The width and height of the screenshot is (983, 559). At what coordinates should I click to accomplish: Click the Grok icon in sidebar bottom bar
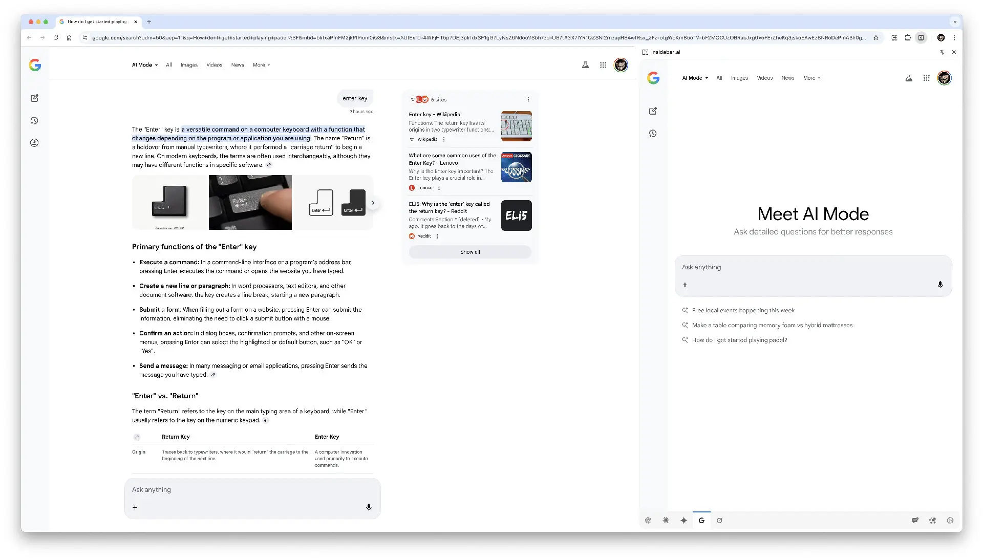point(719,521)
